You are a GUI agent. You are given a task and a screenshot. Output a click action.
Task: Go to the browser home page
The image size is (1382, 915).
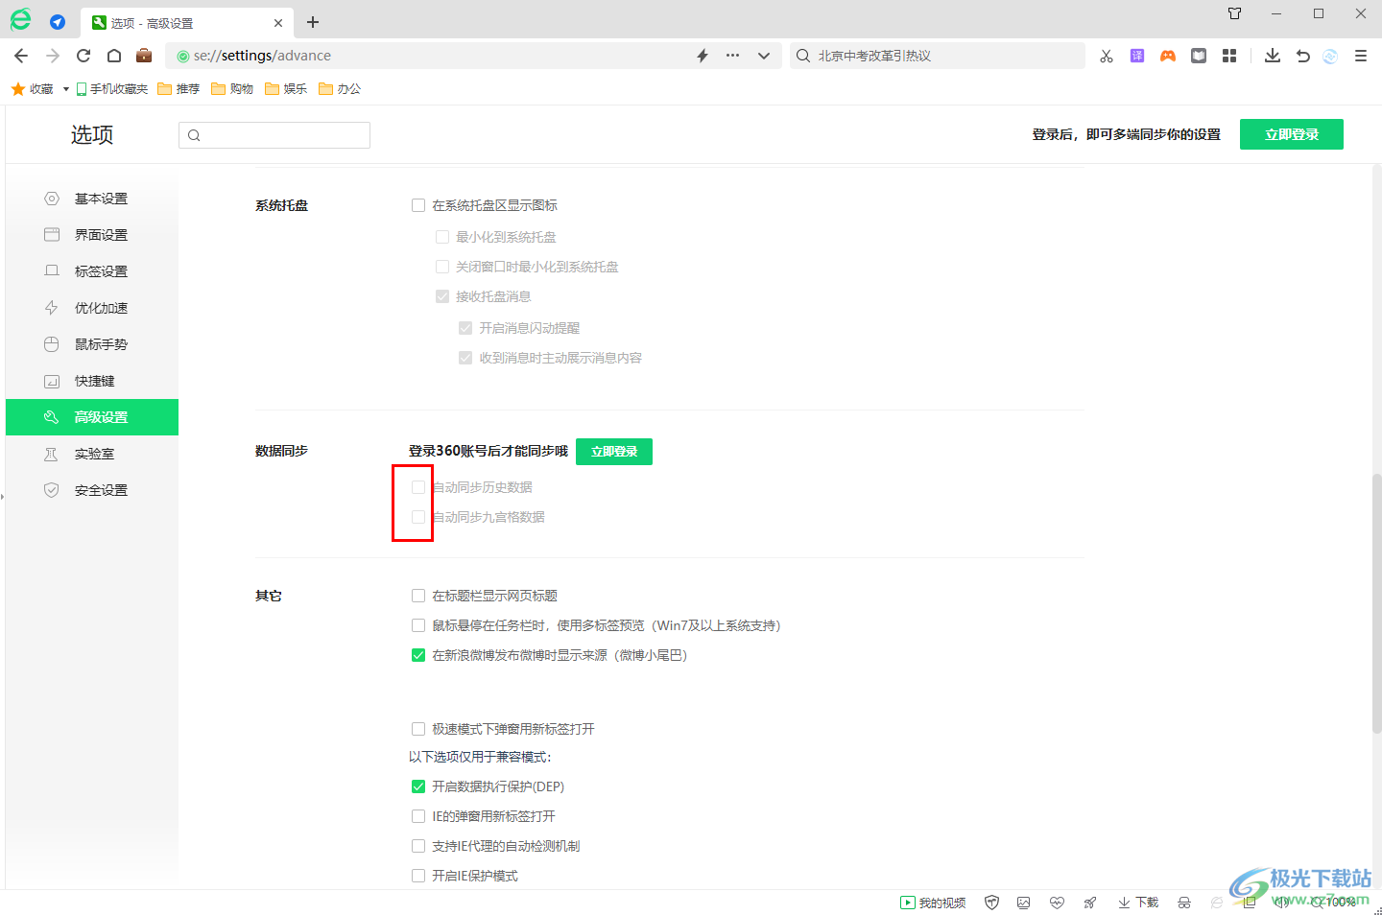click(114, 56)
